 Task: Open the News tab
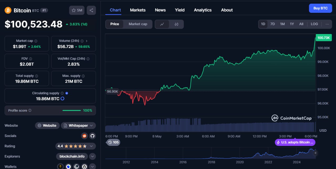pos(160,10)
